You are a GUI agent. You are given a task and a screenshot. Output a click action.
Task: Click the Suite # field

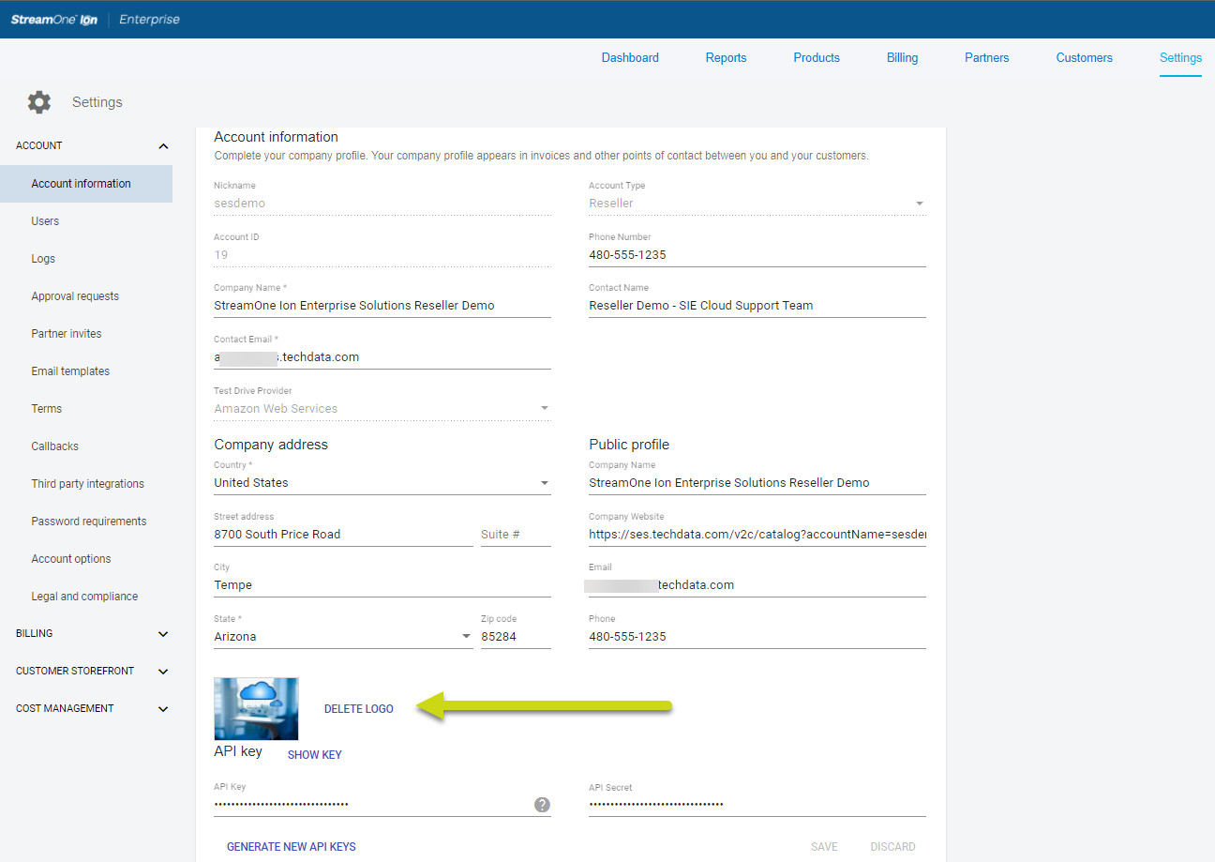(x=516, y=535)
